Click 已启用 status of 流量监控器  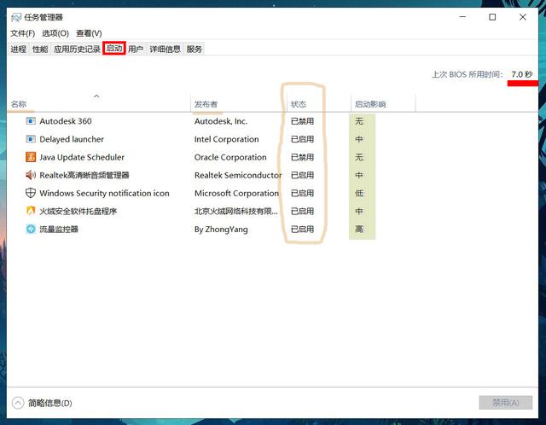(x=302, y=229)
